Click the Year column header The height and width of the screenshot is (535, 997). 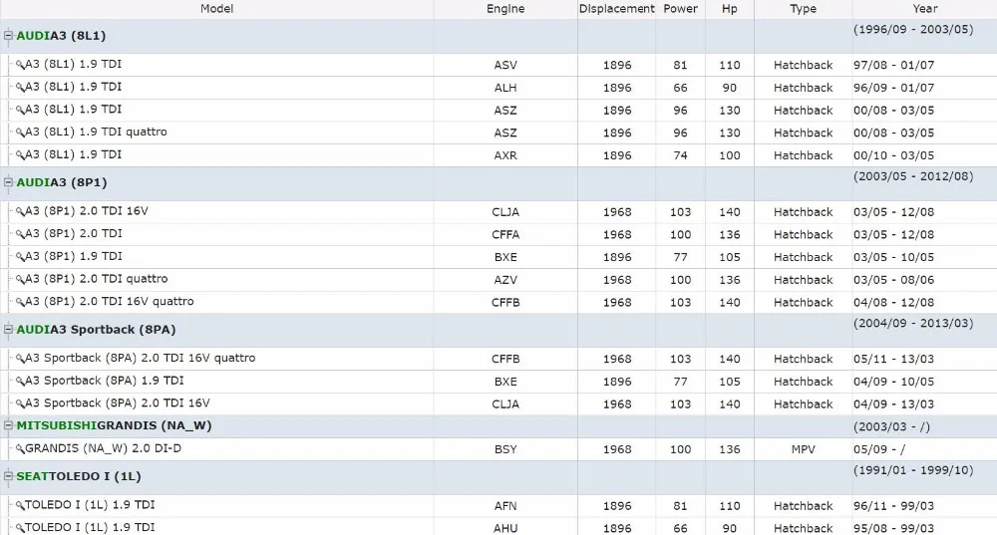(x=924, y=9)
